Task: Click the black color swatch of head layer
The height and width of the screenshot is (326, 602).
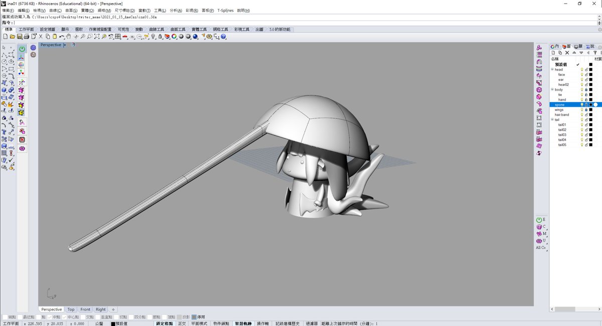Action: 590,70
